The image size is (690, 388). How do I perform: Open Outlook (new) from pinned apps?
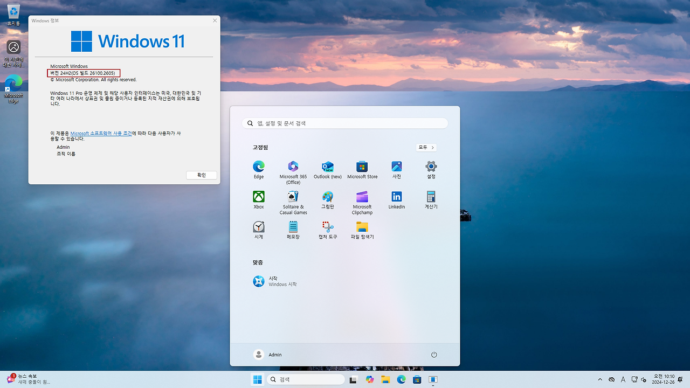(327, 168)
